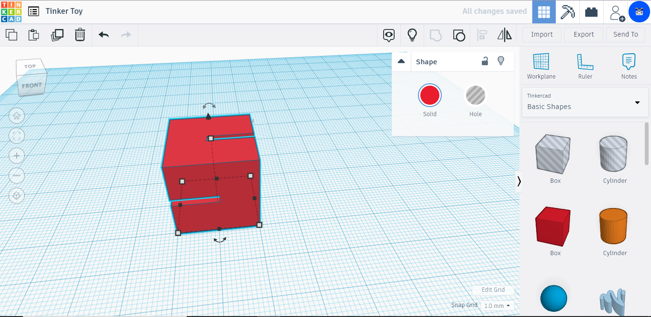Open the Snap Grid 1.0 mm dropdown
This screenshot has width=651, height=317.
pyautogui.click(x=497, y=306)
